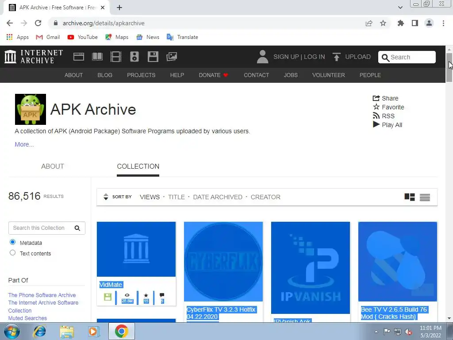This screenshot has width=453, height=340.
Task: Click the Favorite star option
Action: pos(388,107)
